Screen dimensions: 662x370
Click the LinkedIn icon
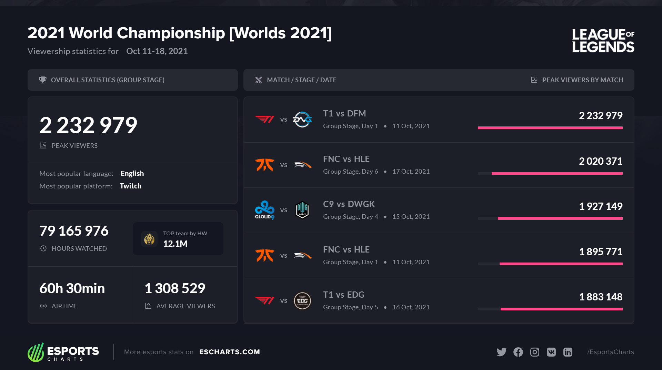point(568,352)
